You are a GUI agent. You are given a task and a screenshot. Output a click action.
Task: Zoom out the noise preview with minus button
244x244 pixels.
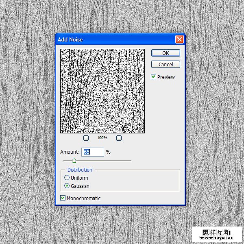pyautogui.click(x=86, y=138)
